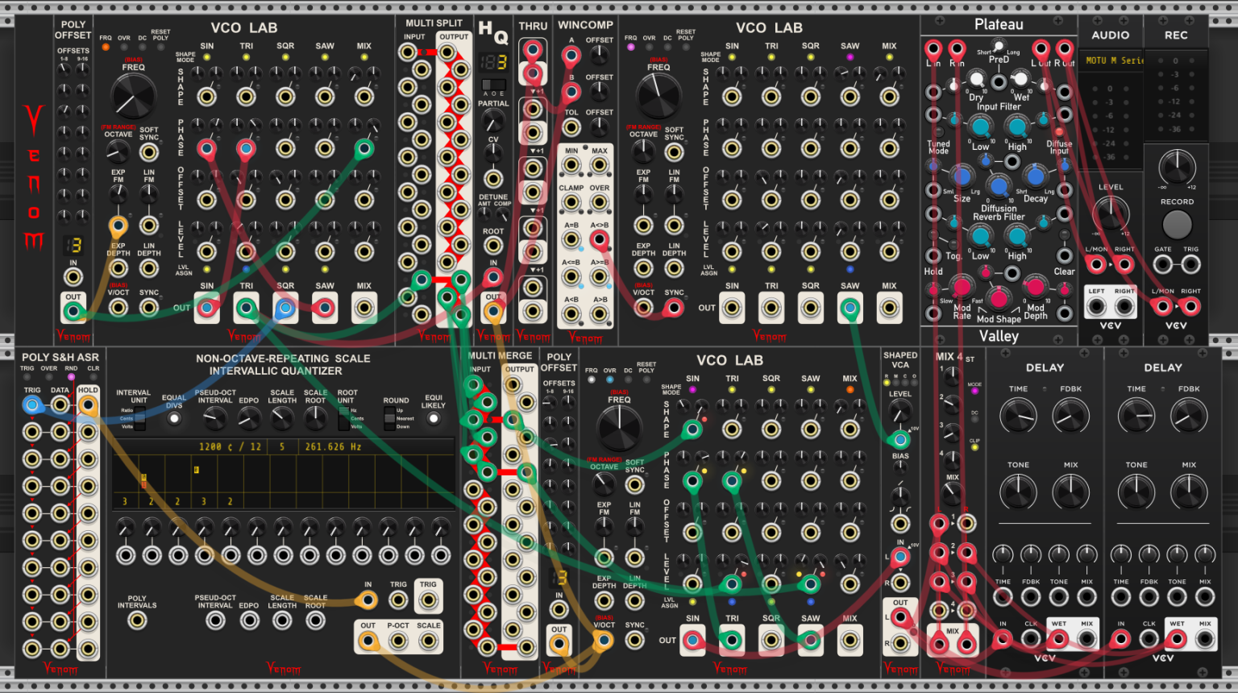Open the MOTU M Series audio device selector

pyautogui.click(x=1111, y=60)
